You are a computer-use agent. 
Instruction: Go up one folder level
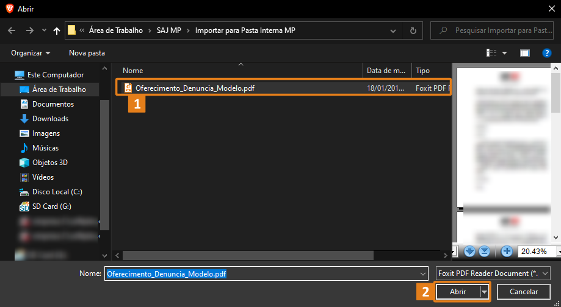[x=57, y=30]
